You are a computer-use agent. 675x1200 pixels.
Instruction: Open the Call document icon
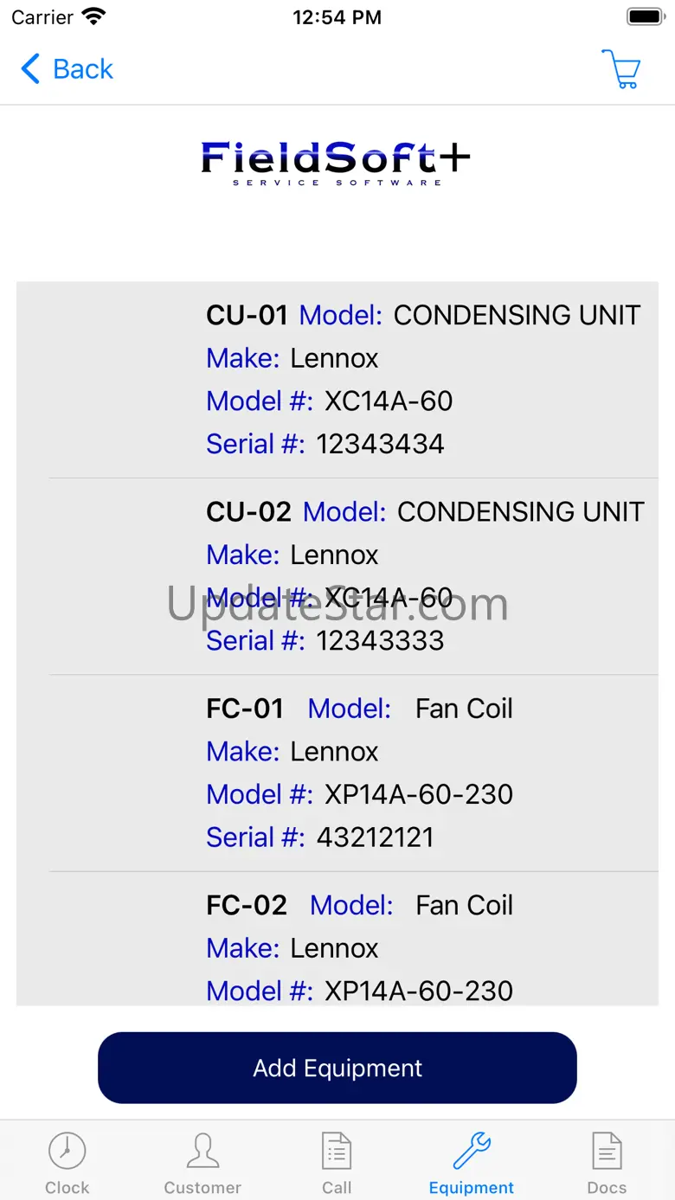(x=337, y=1152)
